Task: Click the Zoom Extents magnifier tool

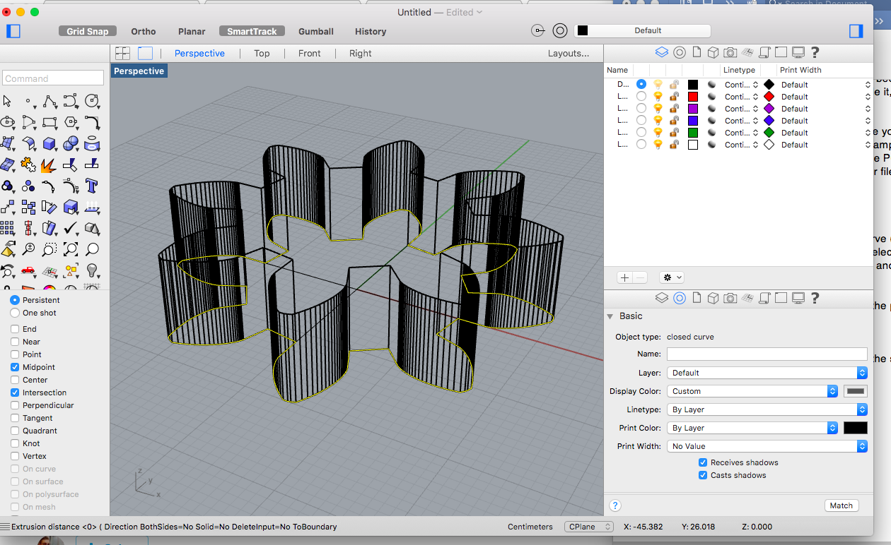Action: tap(71, 249)
